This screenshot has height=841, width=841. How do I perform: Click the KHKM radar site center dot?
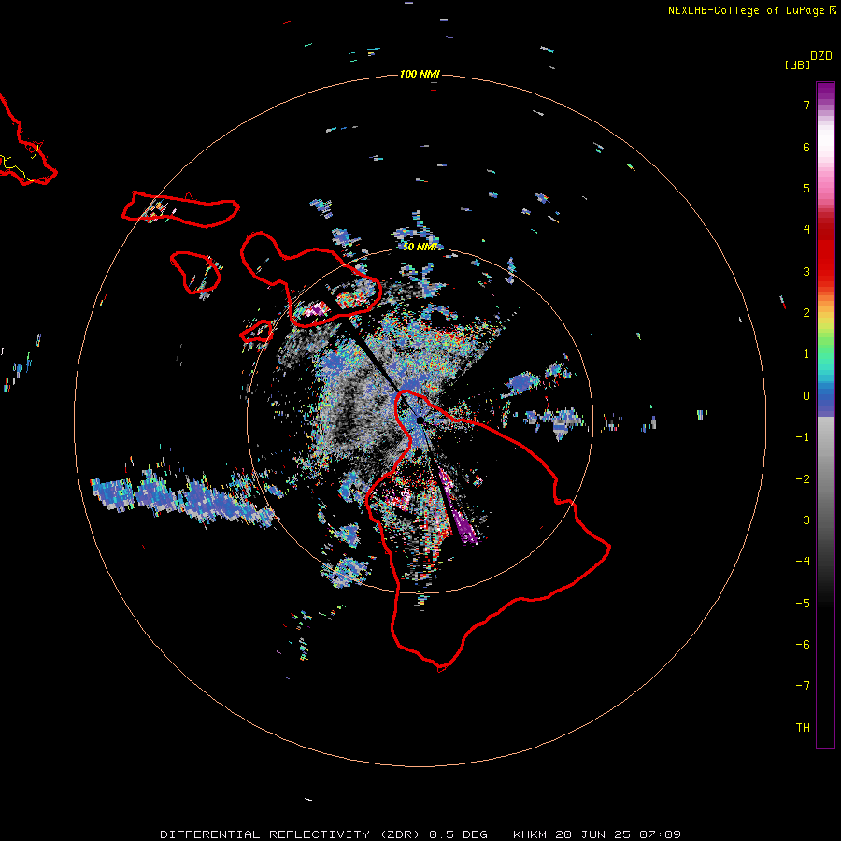[x=420, y=420]
